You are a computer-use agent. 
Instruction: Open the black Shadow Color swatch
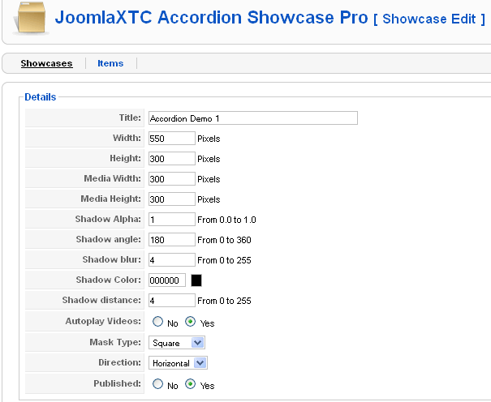click(196, 280)
